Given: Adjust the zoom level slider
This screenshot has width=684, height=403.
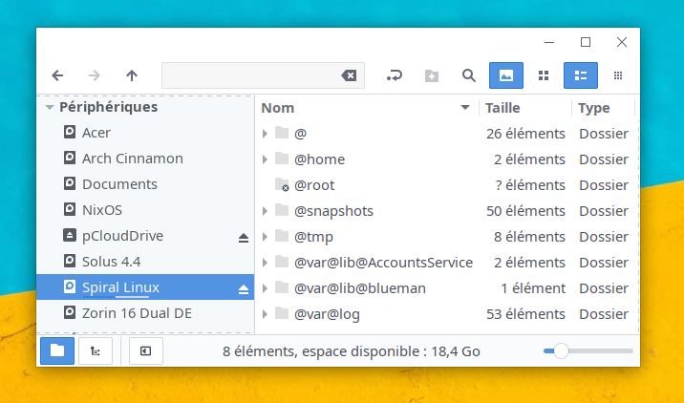Looking at the screenshot, I should point(562,351).
